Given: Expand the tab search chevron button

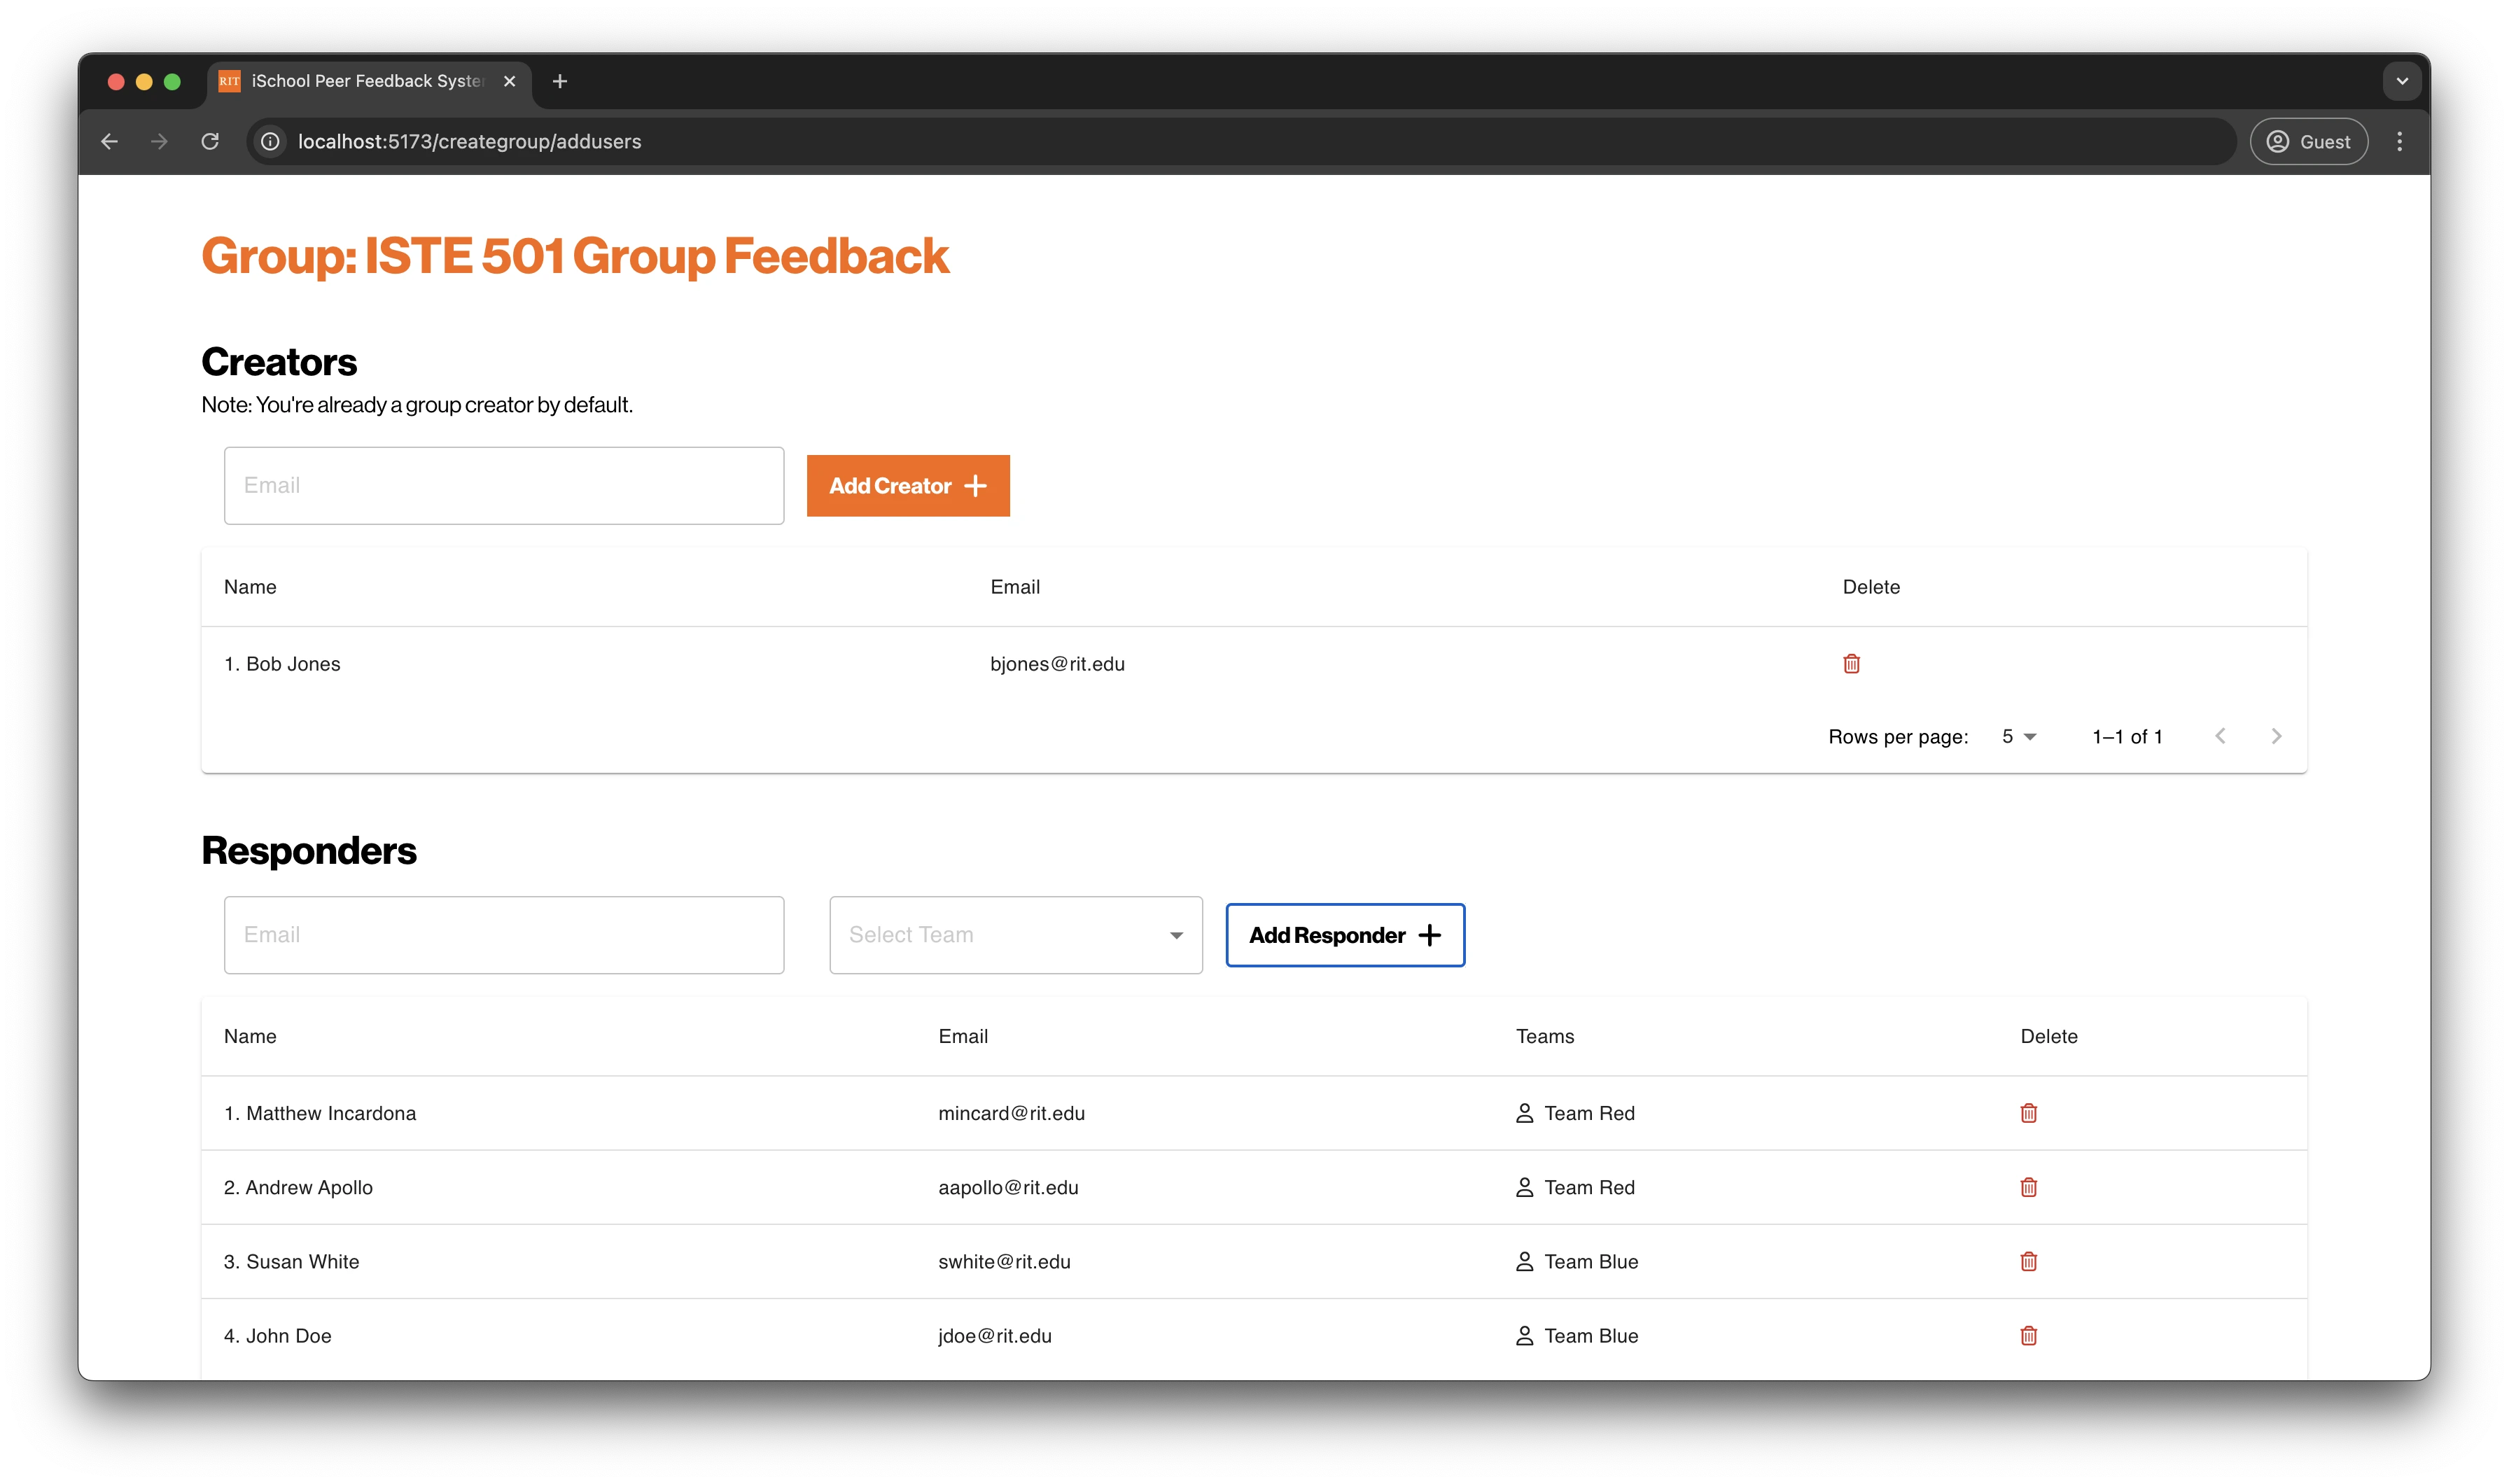Looking at the screenshot, I should (x=2401, y=81).
